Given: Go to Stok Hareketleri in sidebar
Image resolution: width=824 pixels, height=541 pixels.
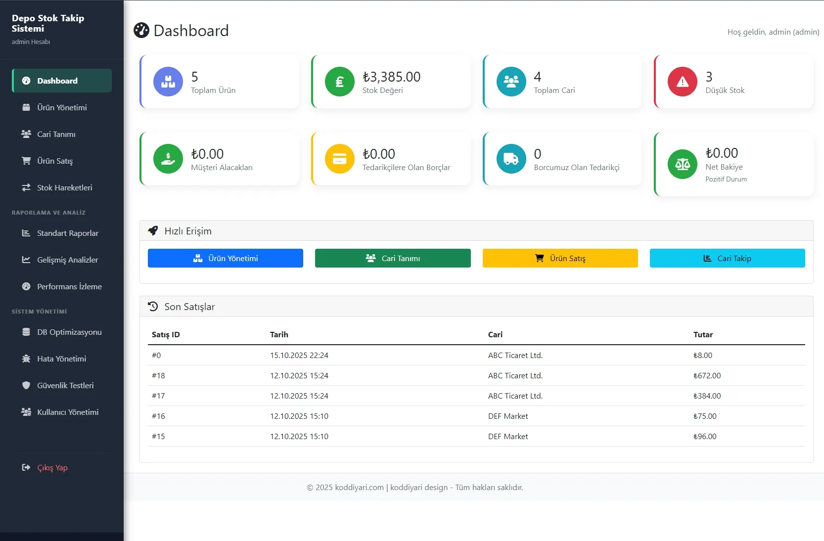Looking at the screenshot, I should click(64, 187).
